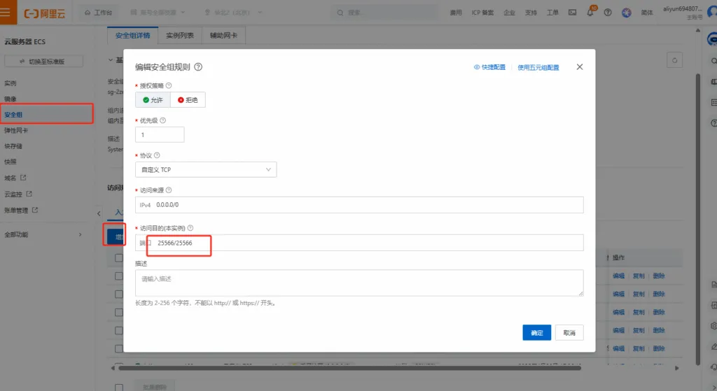The image size is (717, 391).
Task: Switch to the 实例列表 tab
Action: click(180, 36)
